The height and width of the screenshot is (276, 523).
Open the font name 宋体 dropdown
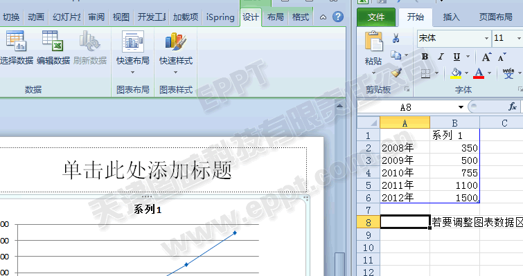click(486, 38)
